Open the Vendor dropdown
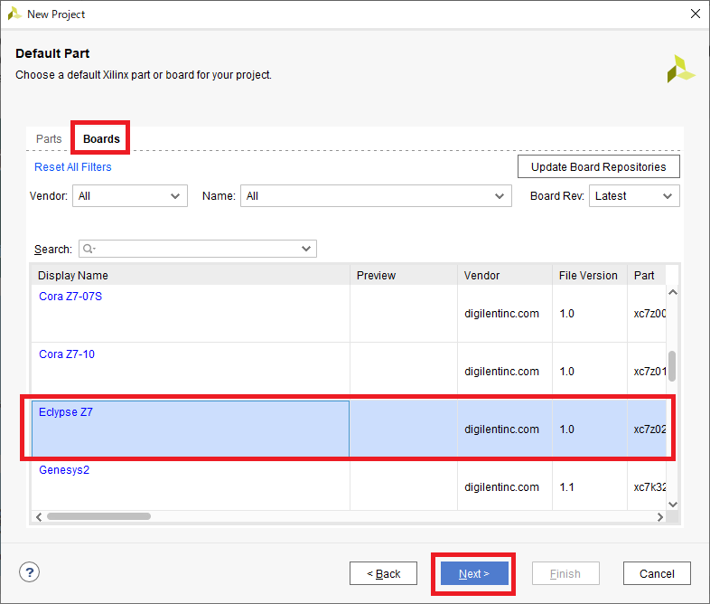 point(130,196)
